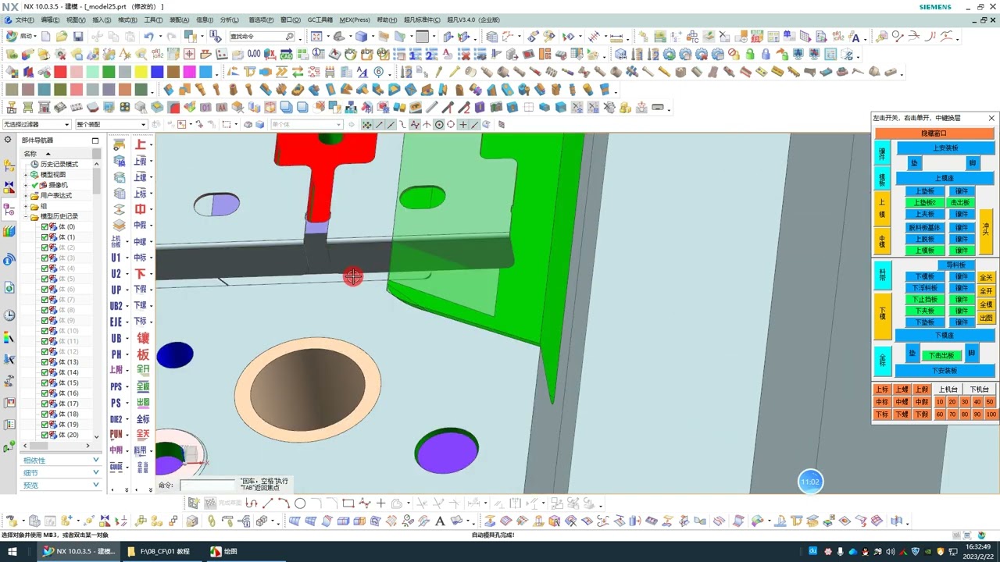Open the 装配(A) menu
This screenshot has height=562, width=1000.
[x=179, y=20]
